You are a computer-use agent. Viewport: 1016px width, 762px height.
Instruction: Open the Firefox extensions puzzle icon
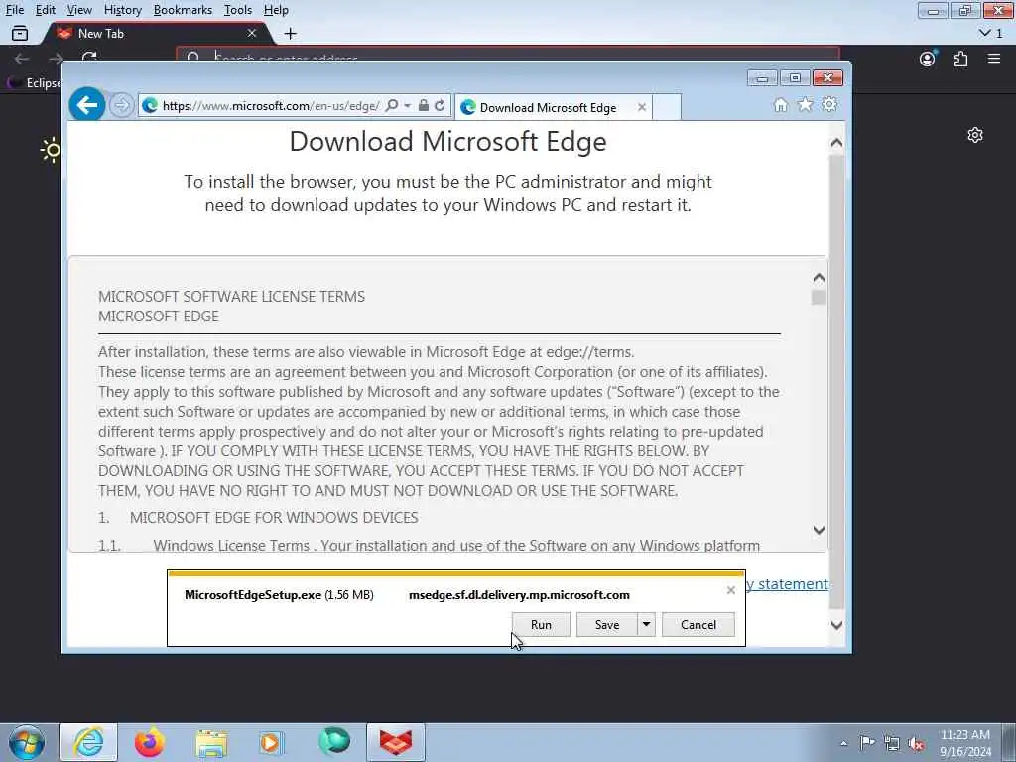pyautogui.click(x=960, y=59)
